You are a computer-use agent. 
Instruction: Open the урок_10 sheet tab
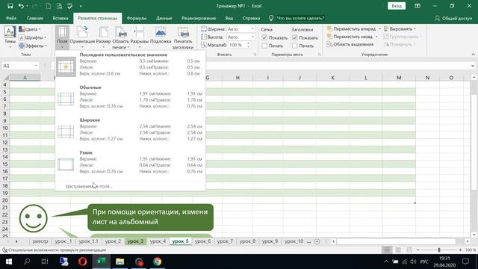coord(294,241)
